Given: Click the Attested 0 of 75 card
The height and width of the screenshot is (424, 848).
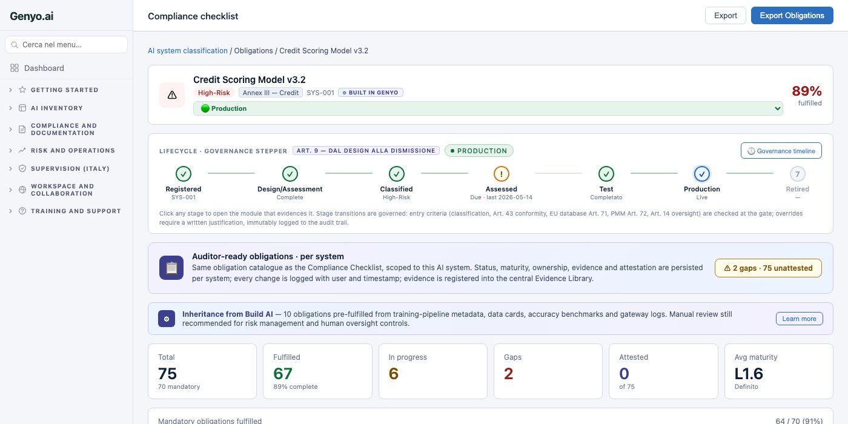Looking at the screenshot, I should pyautogui.click(x=663, y=371).
